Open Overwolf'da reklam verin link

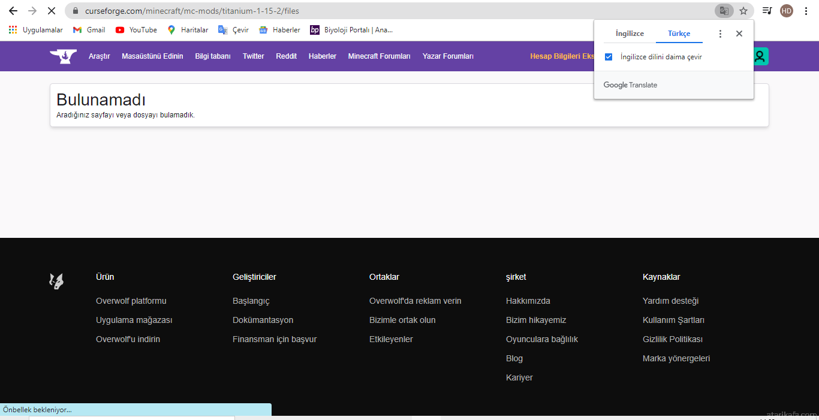click(x=415, y=301)
